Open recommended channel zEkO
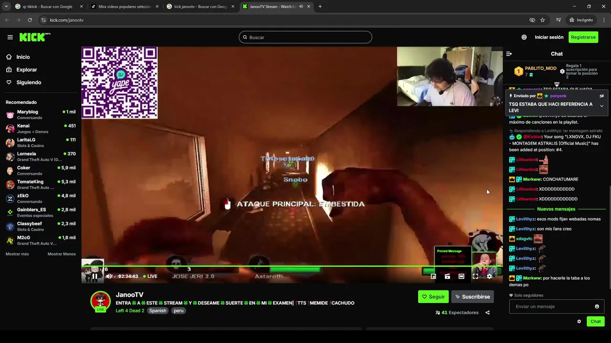The width and height of the screenshot is (611, 343). [x=41, y=198]
